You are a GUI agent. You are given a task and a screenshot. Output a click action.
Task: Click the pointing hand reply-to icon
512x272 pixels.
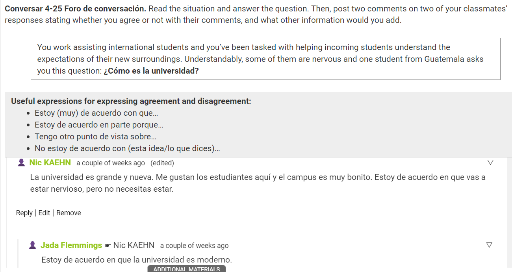point(108,246)
